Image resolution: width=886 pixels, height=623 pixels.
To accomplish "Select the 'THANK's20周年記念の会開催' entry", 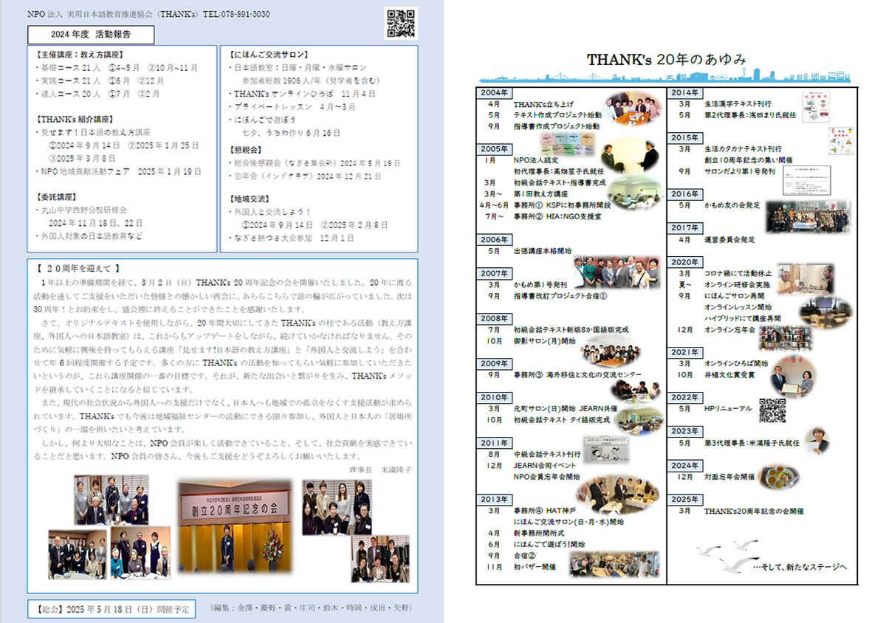I will [x=754, y=511].
